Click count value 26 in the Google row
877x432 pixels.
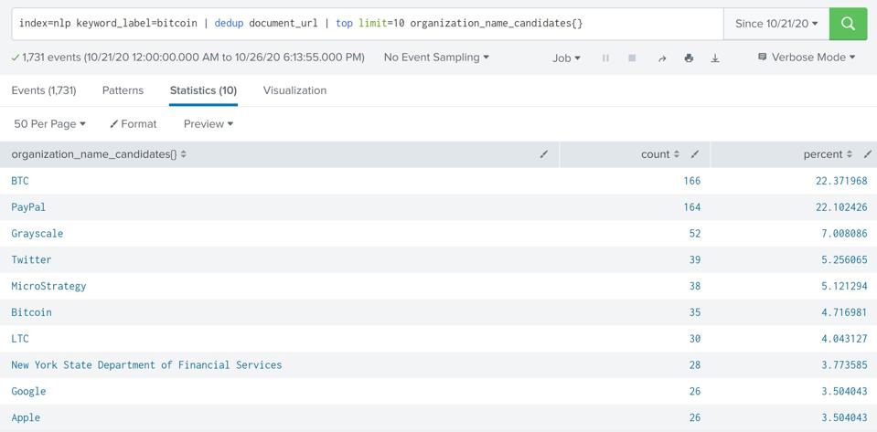pyautogui.click(x=695, y=391)
